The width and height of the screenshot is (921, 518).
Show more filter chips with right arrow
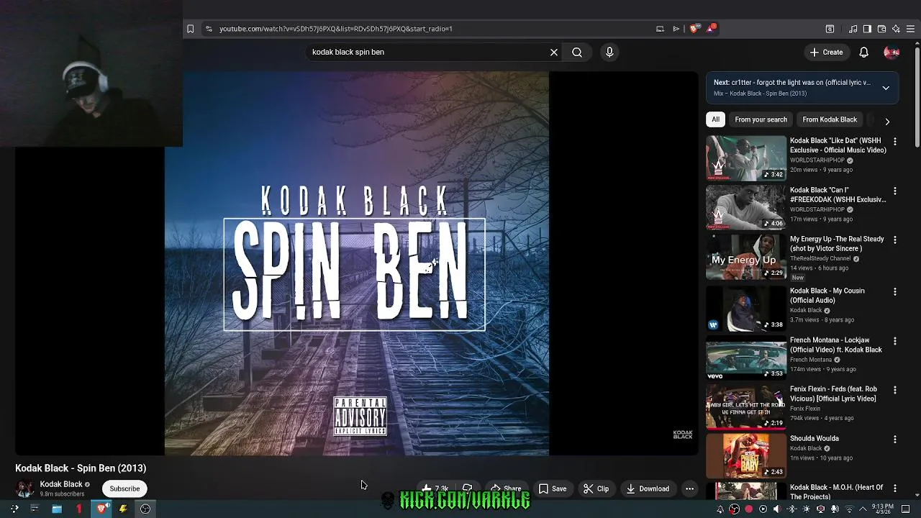pos(887,122)
